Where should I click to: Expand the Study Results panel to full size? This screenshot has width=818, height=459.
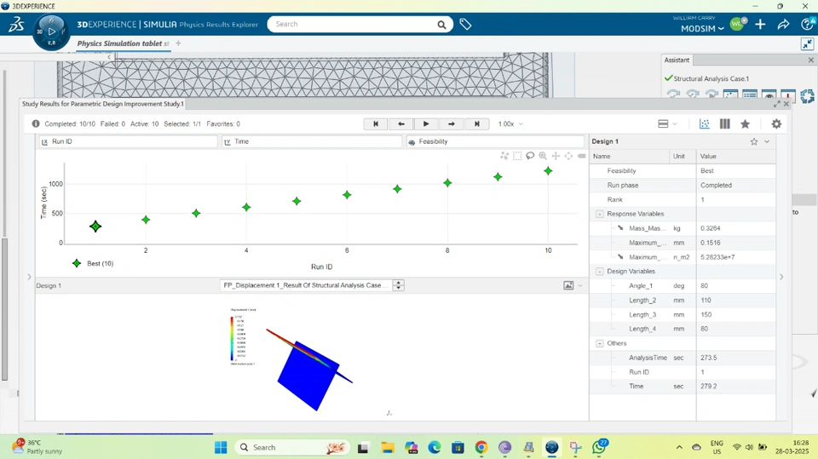tap(777, 104)
